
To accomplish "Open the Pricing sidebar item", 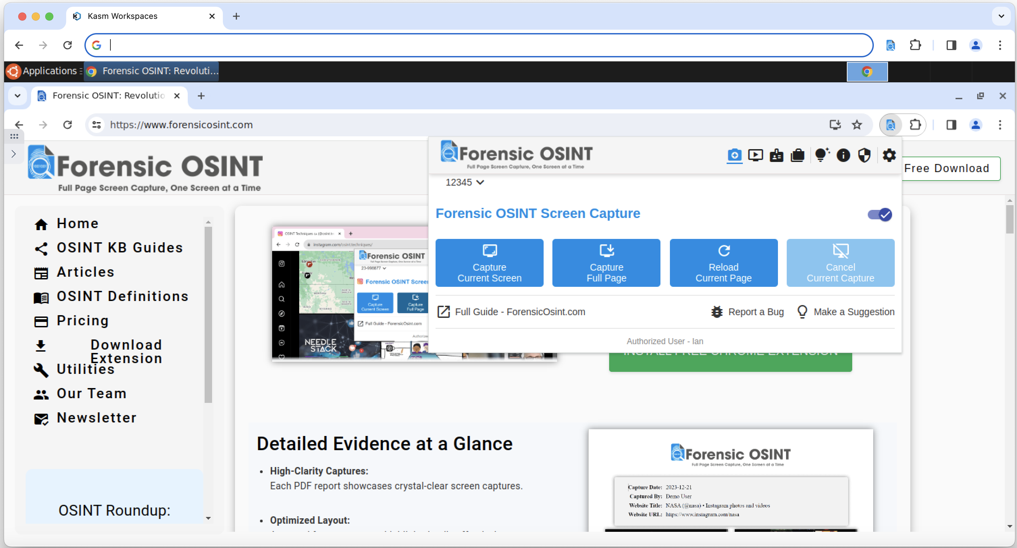I will click(71, 321).
